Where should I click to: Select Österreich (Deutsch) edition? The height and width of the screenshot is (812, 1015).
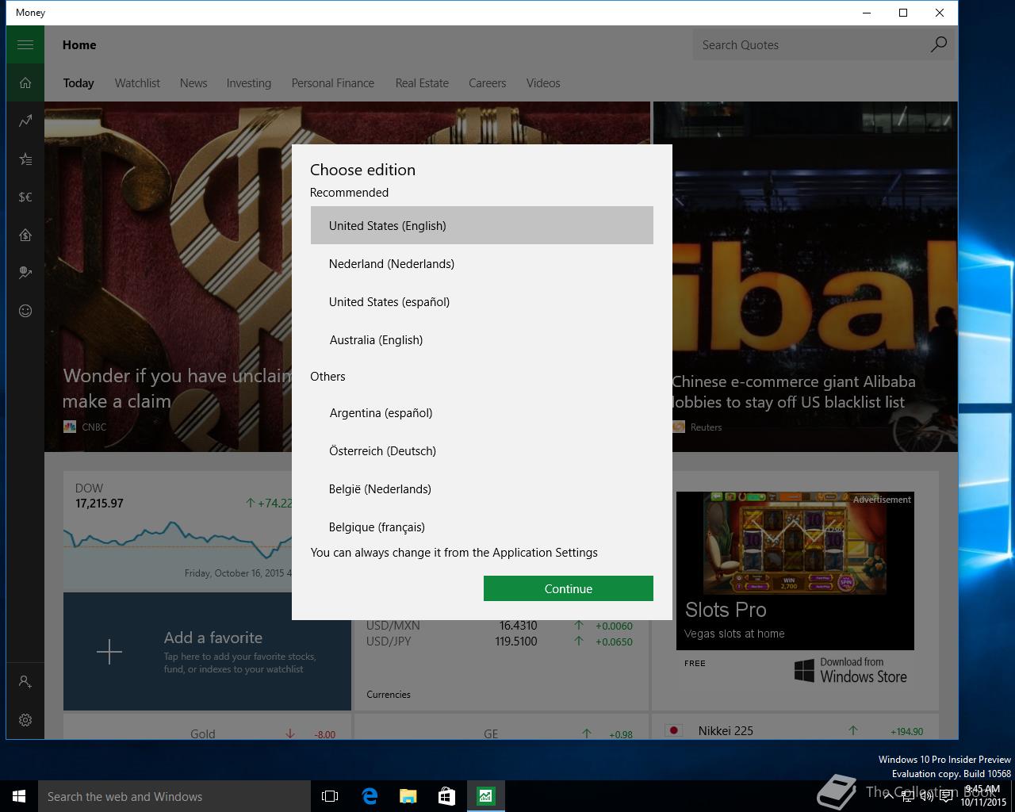point(482,450)
